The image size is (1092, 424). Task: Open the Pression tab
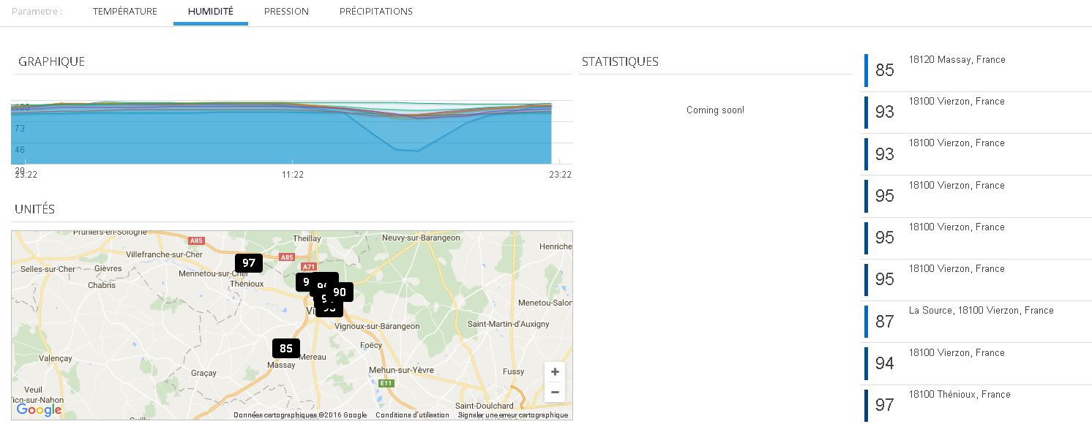pyautogui.click(x=286, y=12)
